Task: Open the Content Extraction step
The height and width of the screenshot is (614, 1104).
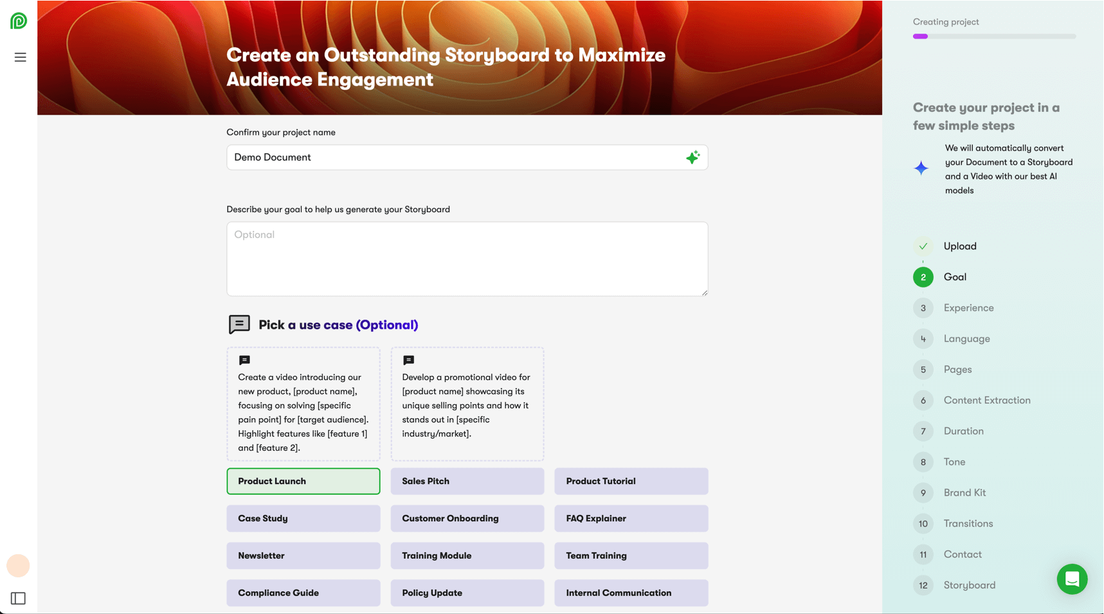Action: (987, 401)
